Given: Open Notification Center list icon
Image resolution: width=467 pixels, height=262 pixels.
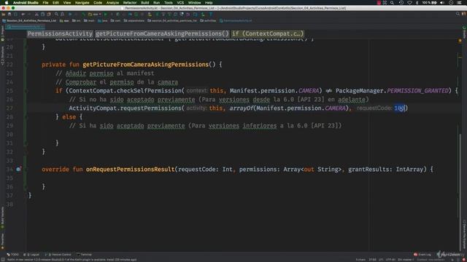Looking at the screenshot, I should click(x=459, y=3).
